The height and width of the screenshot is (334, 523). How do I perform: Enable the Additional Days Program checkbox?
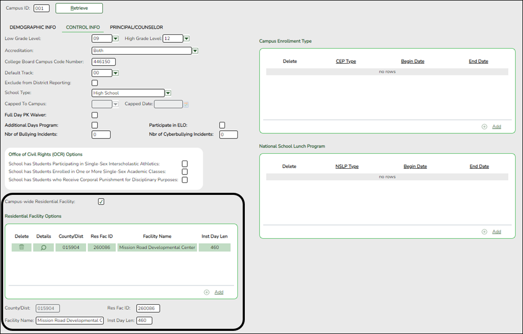coord(94,125)
